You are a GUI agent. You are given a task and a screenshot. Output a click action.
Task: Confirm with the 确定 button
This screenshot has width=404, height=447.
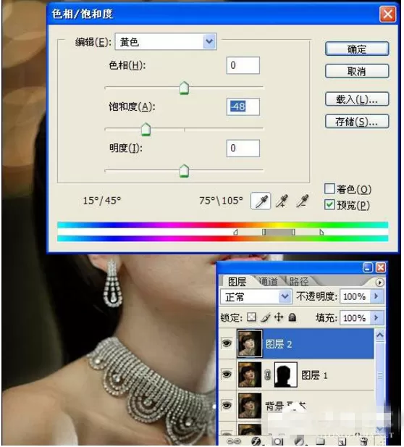(357, 49)
